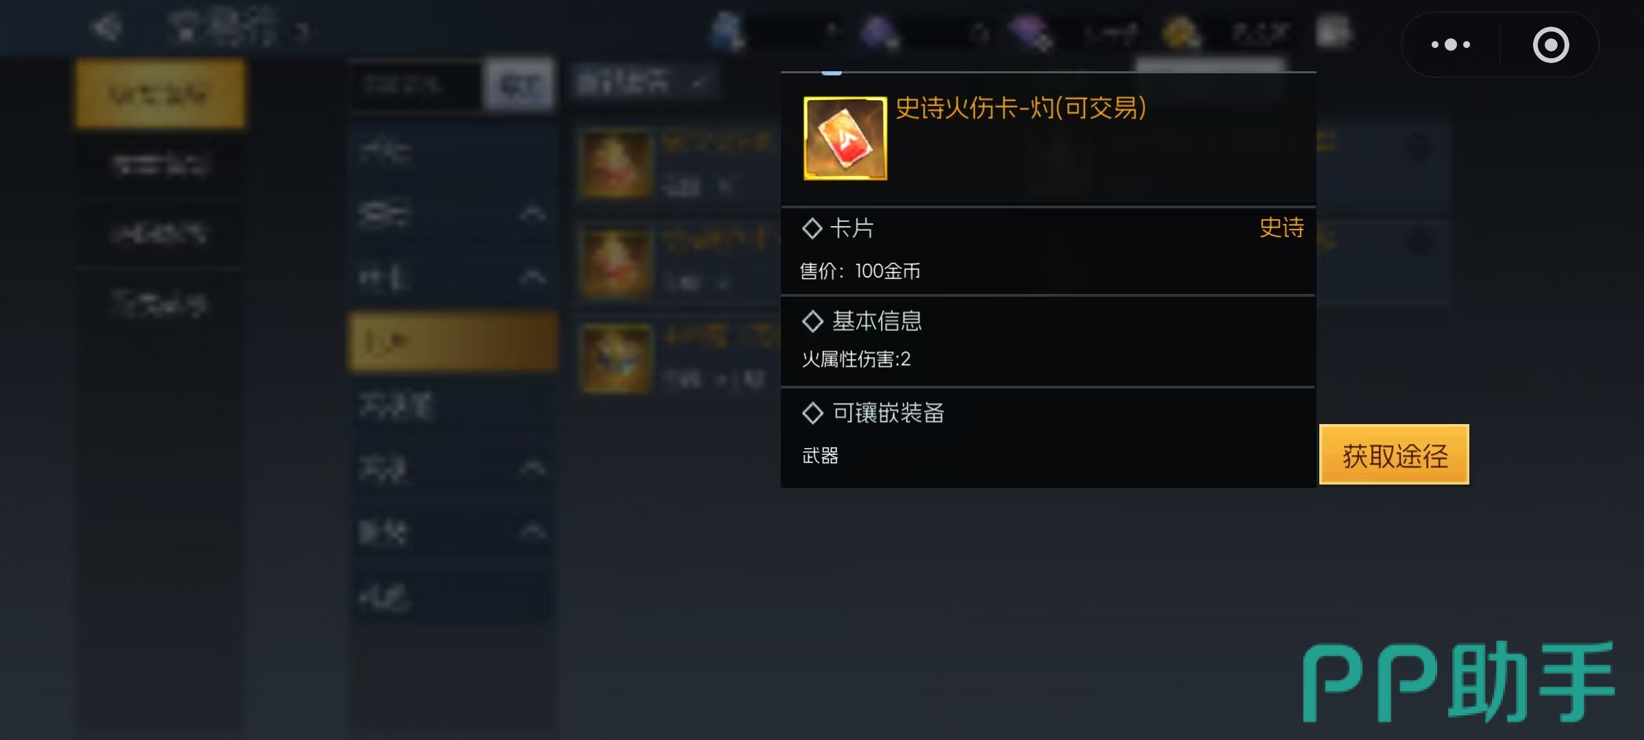Go back using the top-left arrow
1644x740 pixels.
coord(108,29)
